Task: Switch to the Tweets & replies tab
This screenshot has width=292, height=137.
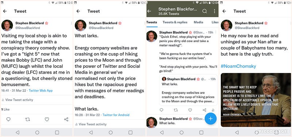Action: coord(175,22)
